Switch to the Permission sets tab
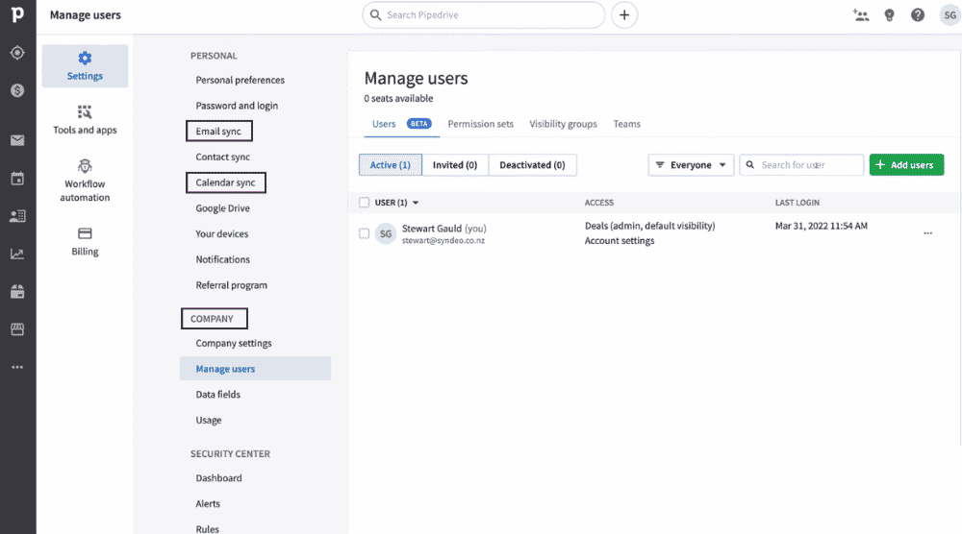Viewport: 962px width, 534px height. pos(480,124)
